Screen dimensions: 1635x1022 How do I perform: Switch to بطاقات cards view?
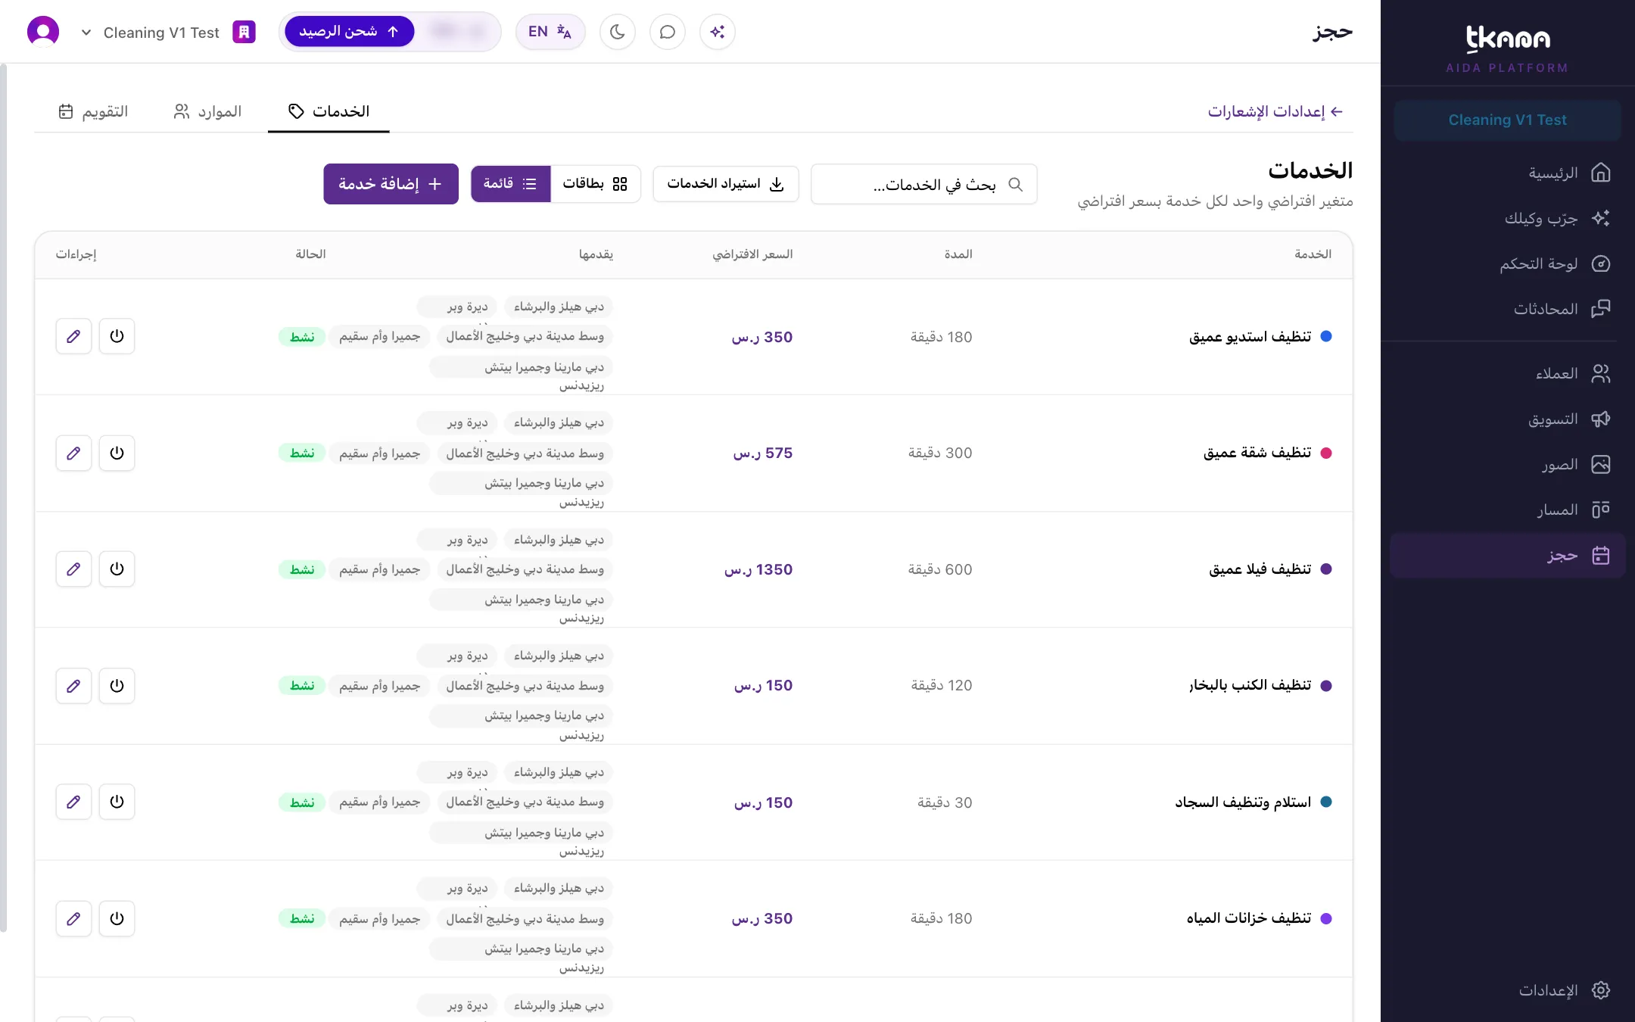[595, 184]
